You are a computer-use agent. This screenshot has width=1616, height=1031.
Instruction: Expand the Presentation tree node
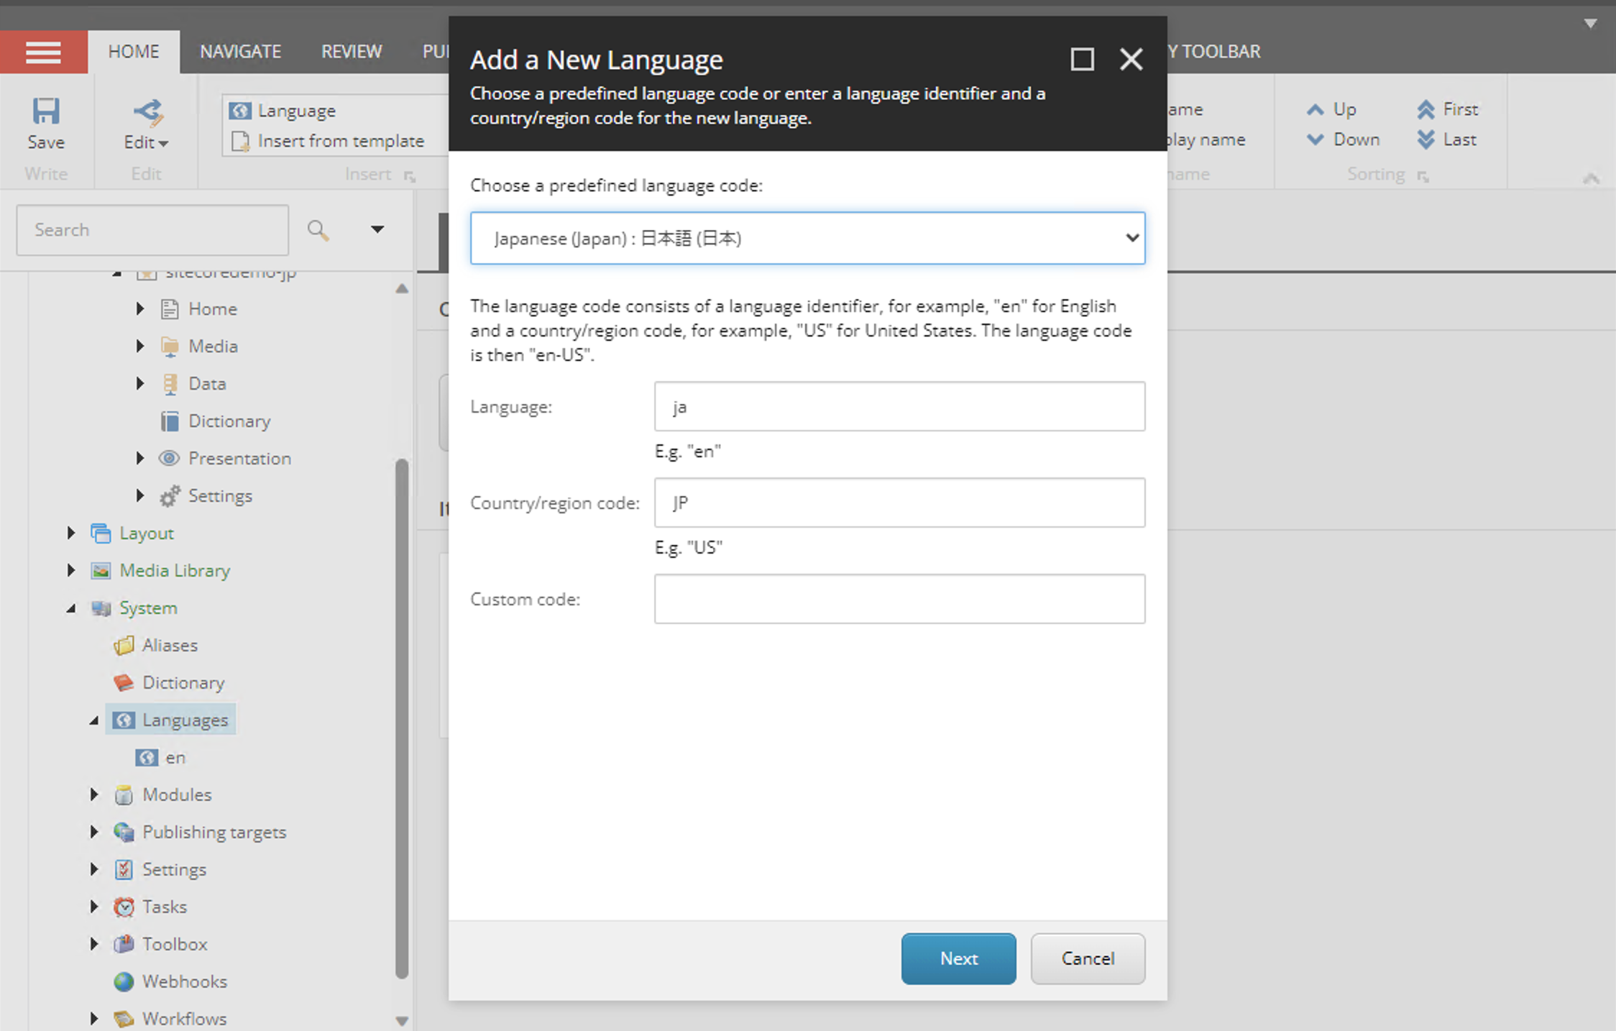coord(140,458)
